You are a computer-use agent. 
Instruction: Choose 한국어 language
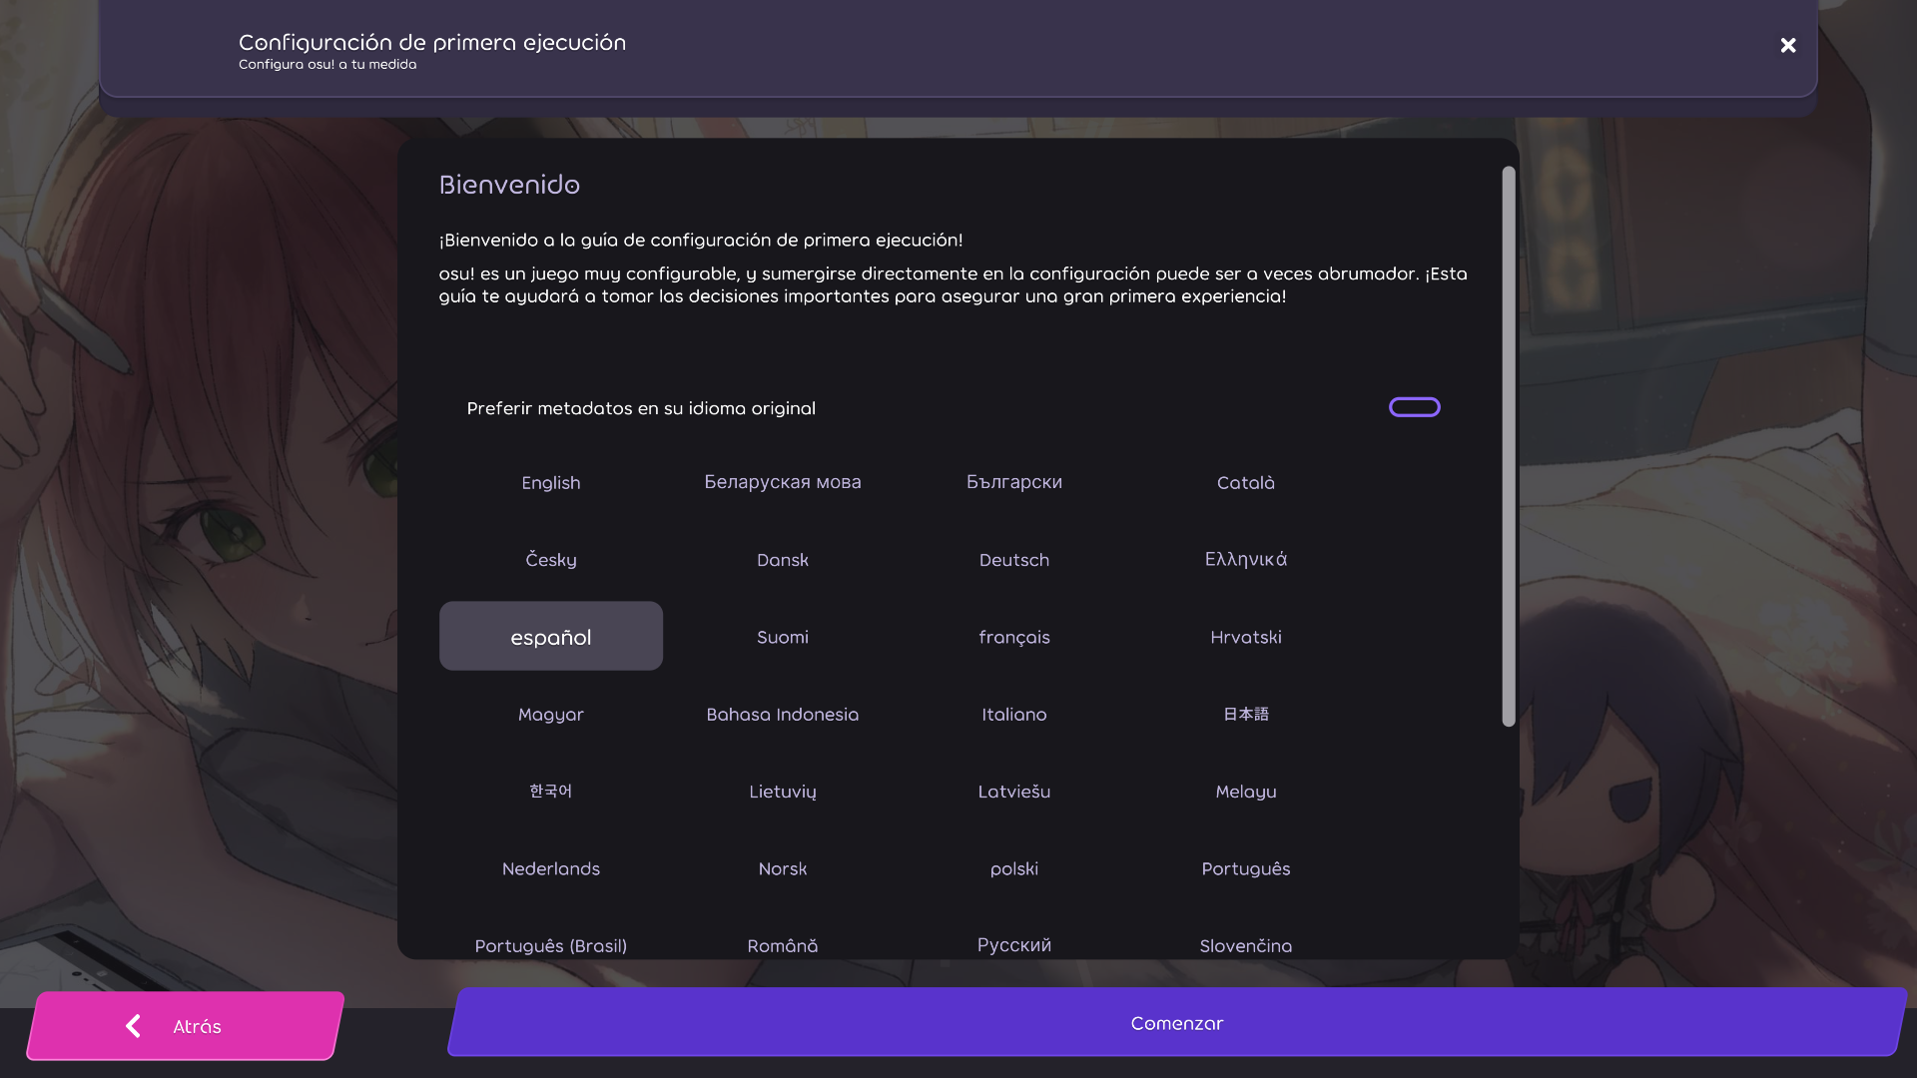click(x=551, y=791)
